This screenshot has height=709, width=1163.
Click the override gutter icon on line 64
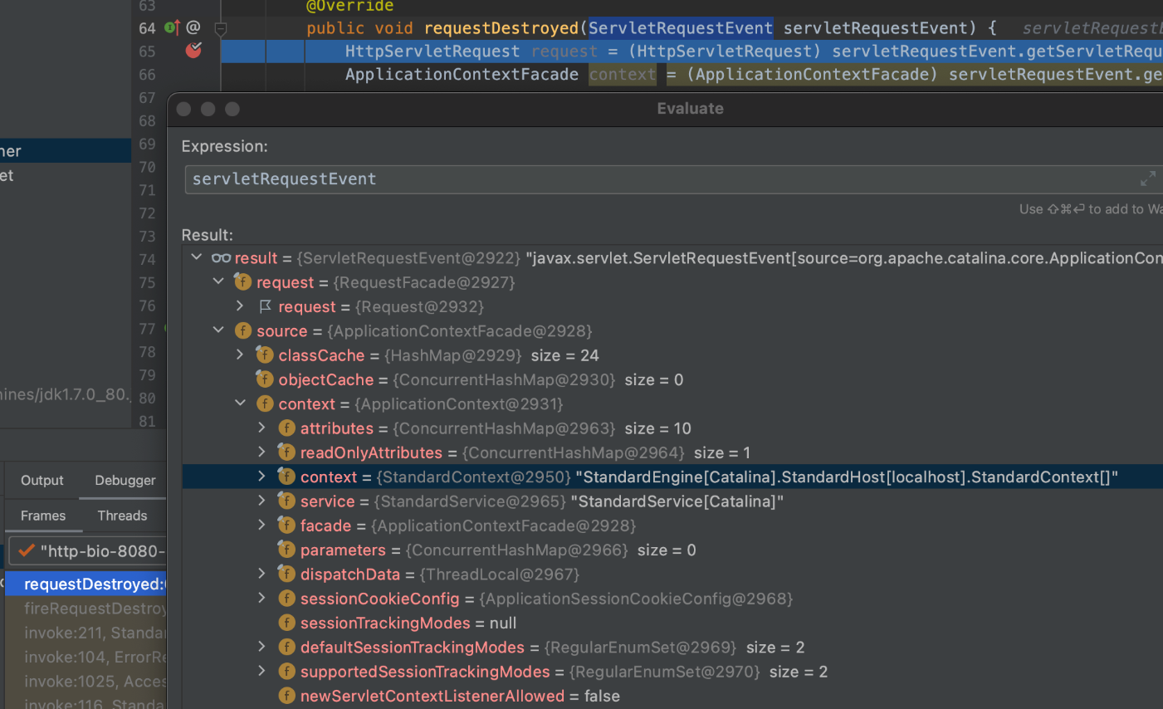(x=173, y=27)
